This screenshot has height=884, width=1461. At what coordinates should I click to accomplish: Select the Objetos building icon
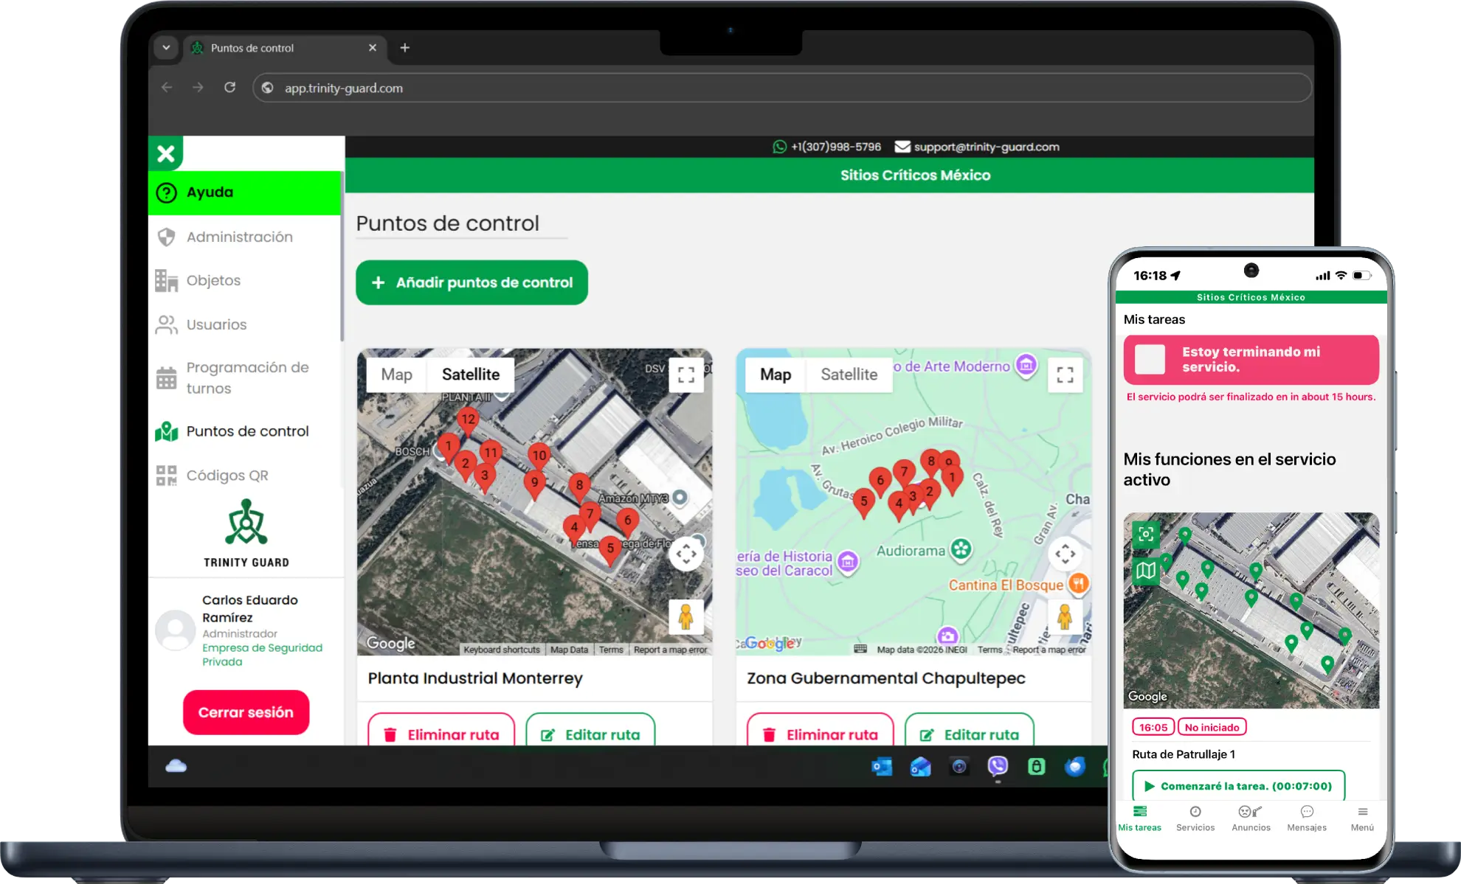tap(167, 280)
